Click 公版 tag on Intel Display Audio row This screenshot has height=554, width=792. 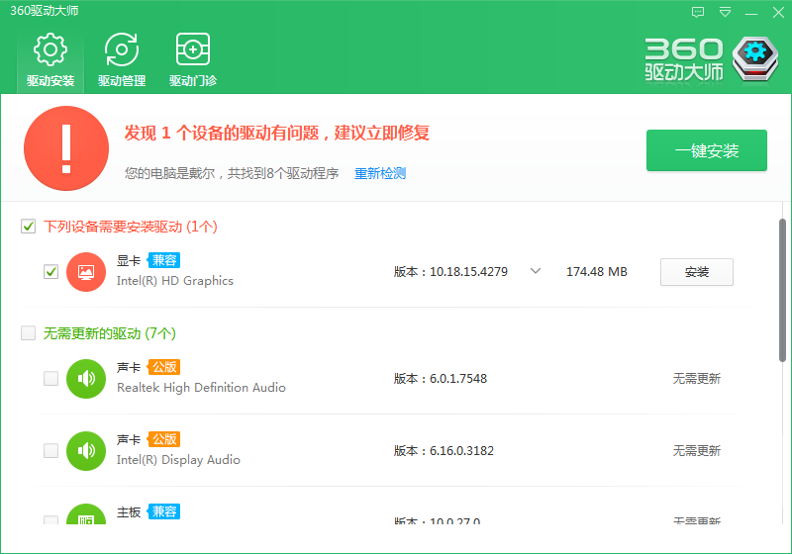pos(163,439)
